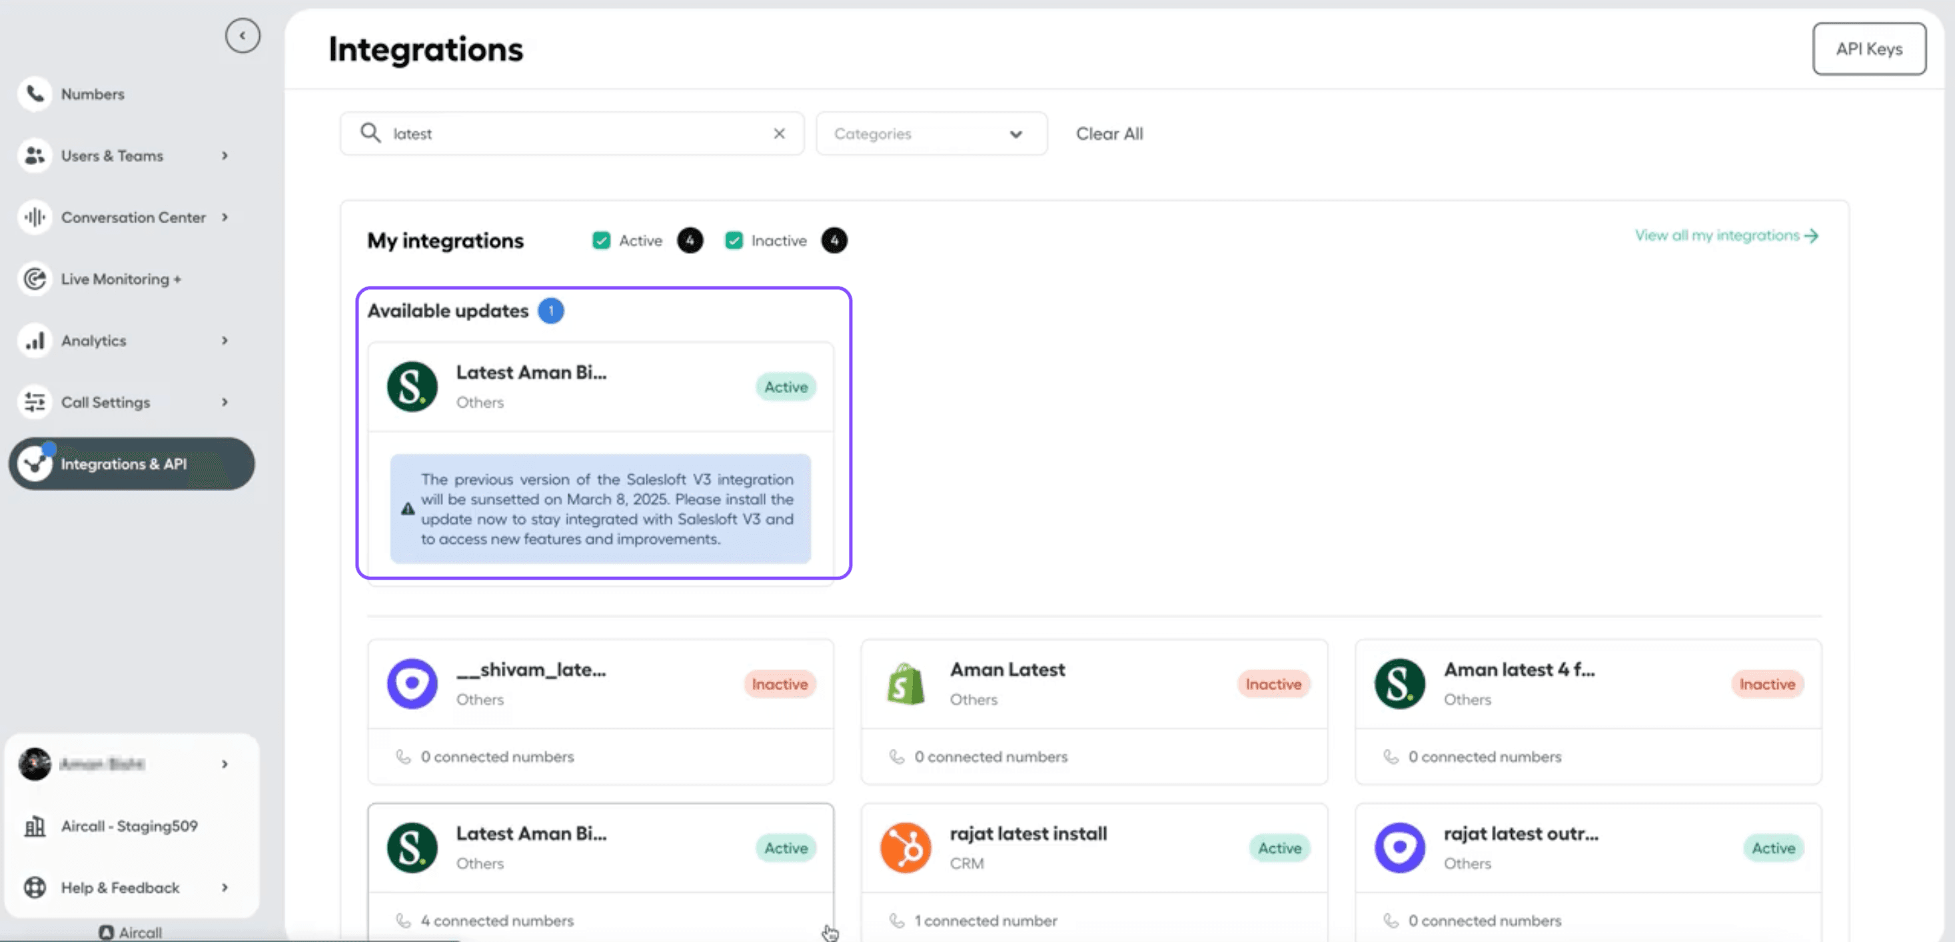Expand the Users & Teams section
The image size is (1955, 942).
[224, 156]
